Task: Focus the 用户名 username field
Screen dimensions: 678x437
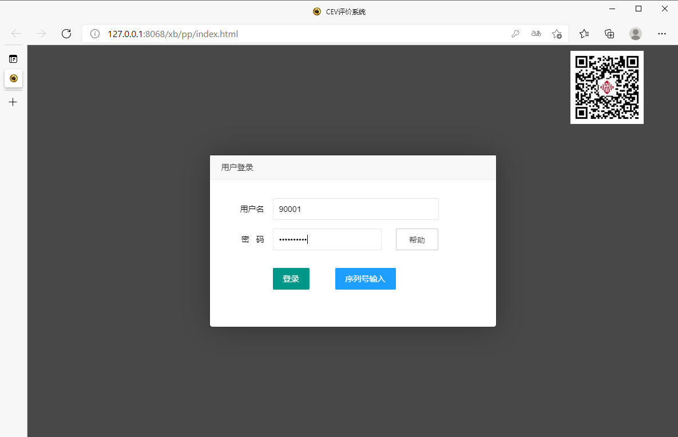Action: 355,209
